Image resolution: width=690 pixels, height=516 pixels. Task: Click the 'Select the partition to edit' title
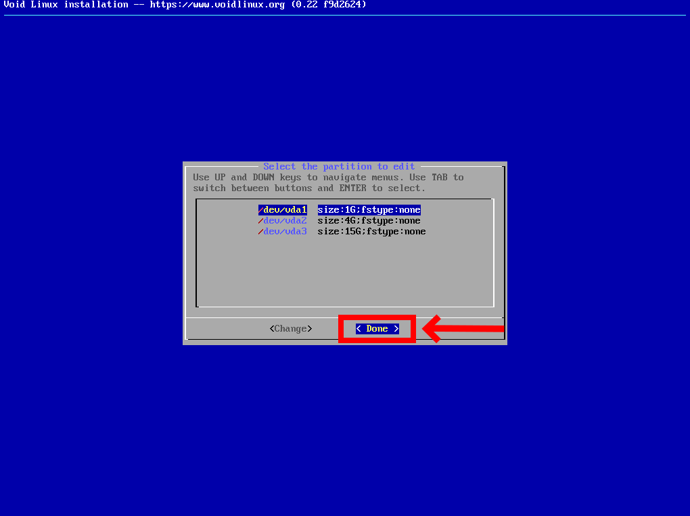point(339,167)
